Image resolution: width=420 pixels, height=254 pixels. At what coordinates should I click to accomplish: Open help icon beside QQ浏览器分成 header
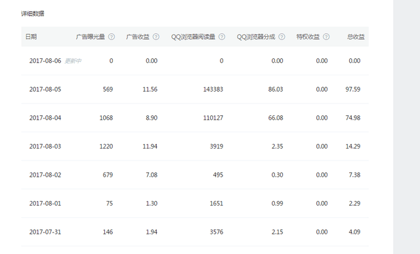pos(282,37)
